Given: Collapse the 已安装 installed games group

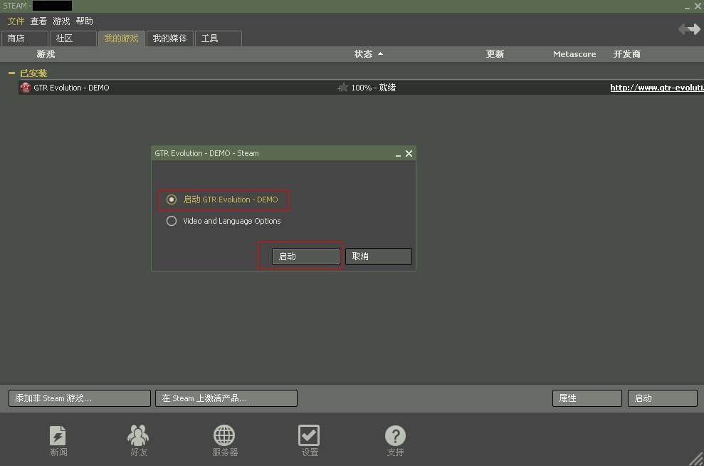Looking at the screenshot, I should pyautogui.click(x=11, y=73).
